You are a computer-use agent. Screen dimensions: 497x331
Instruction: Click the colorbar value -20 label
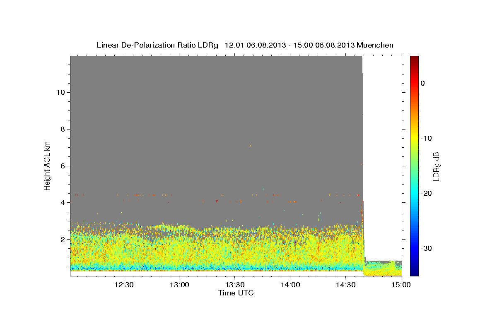click(x=427, y=193)
